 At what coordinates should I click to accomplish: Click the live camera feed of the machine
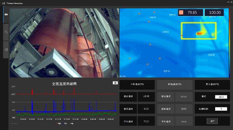pos(64,43)
